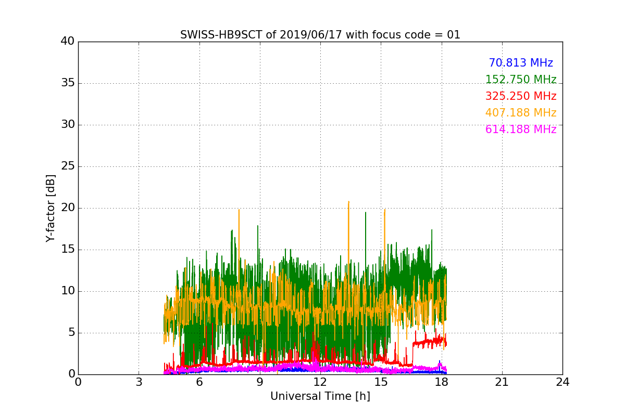Click the plot title SWISS-HB9SCT of 2019/06/17
The height and width of the screenshot is (416, 625).
point(320,35)
